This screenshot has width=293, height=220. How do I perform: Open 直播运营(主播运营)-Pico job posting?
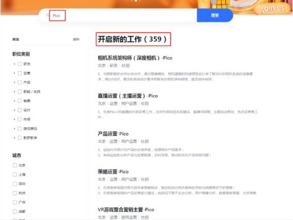(128, 96)
